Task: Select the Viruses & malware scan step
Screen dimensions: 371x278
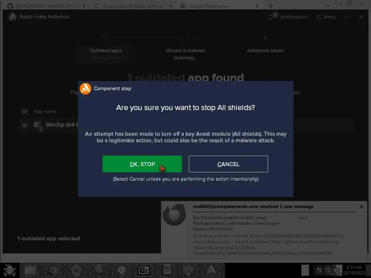Action: 185,54
